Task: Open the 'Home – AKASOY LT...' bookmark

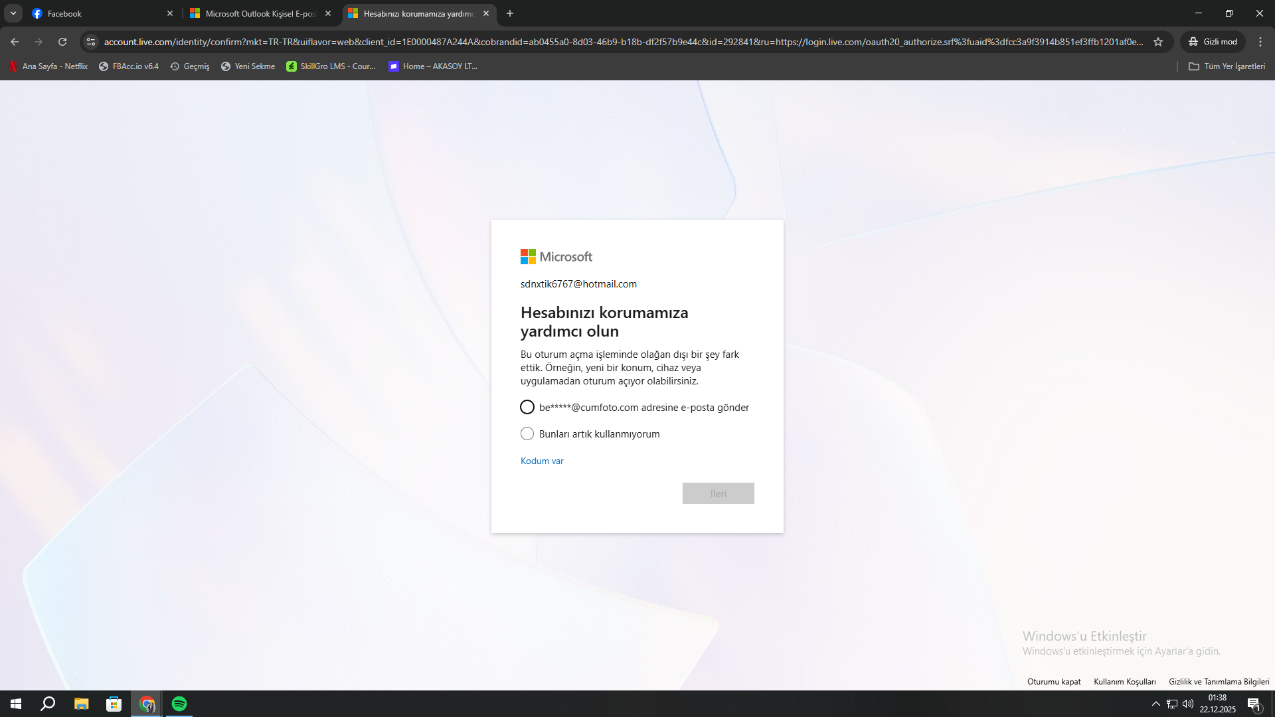Action: tap(433, 66)
